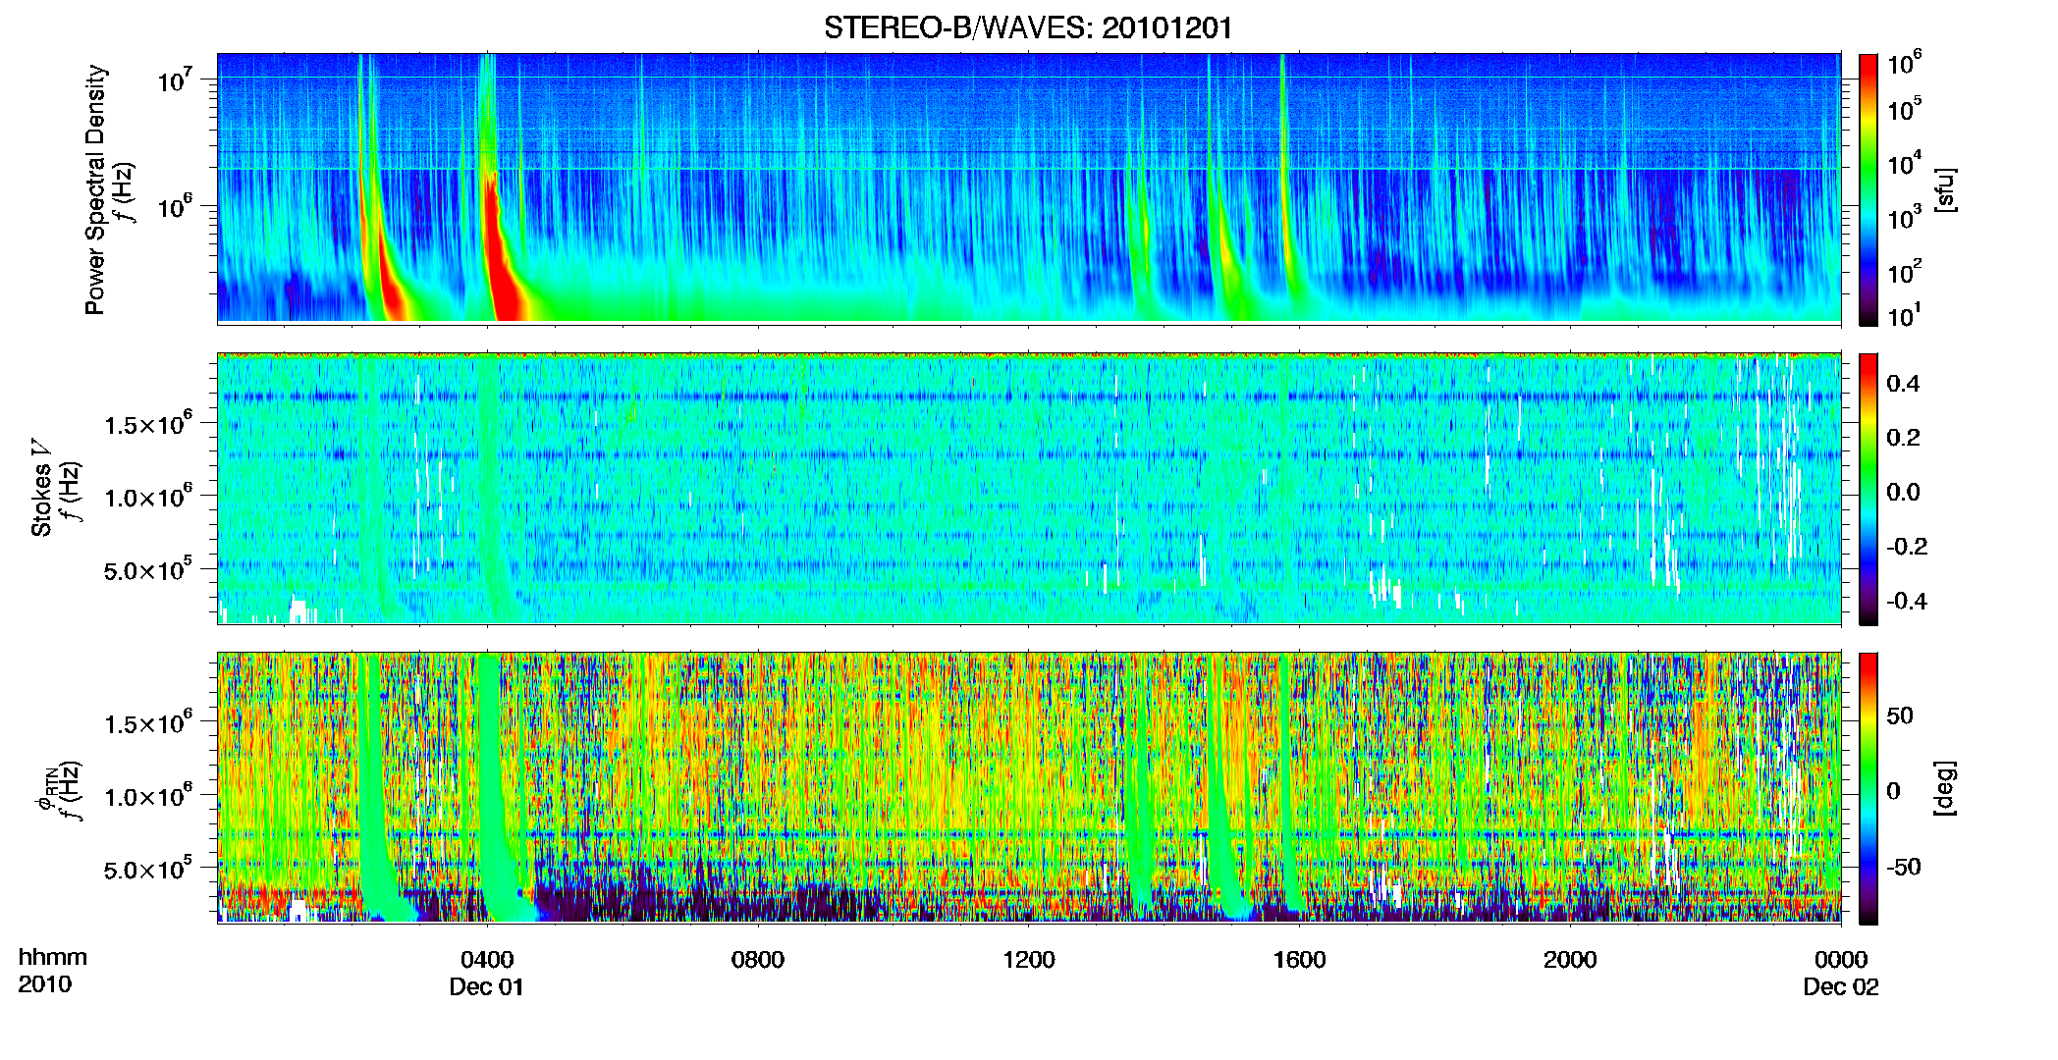Click the phi RTN angle colorbar

1868,788
